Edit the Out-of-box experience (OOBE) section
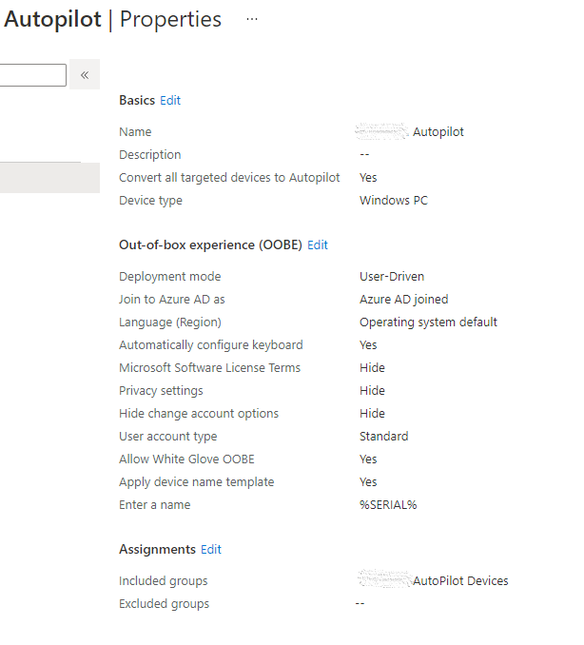 (x=318, y=245)
